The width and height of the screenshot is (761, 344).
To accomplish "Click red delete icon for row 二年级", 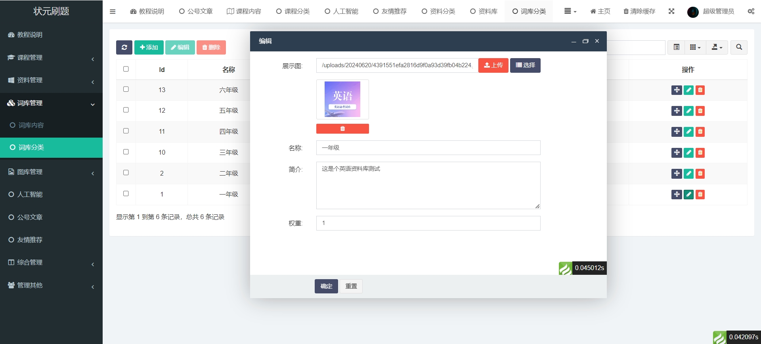I will pyautogui.click(x=700, y=174).
